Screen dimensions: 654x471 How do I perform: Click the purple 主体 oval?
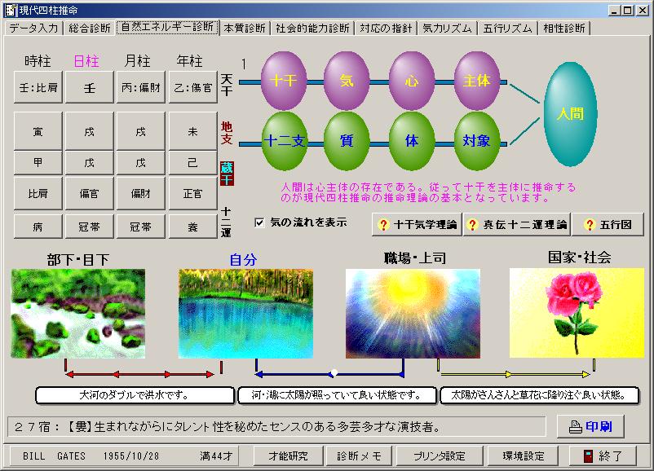click(x=477, y=81)
